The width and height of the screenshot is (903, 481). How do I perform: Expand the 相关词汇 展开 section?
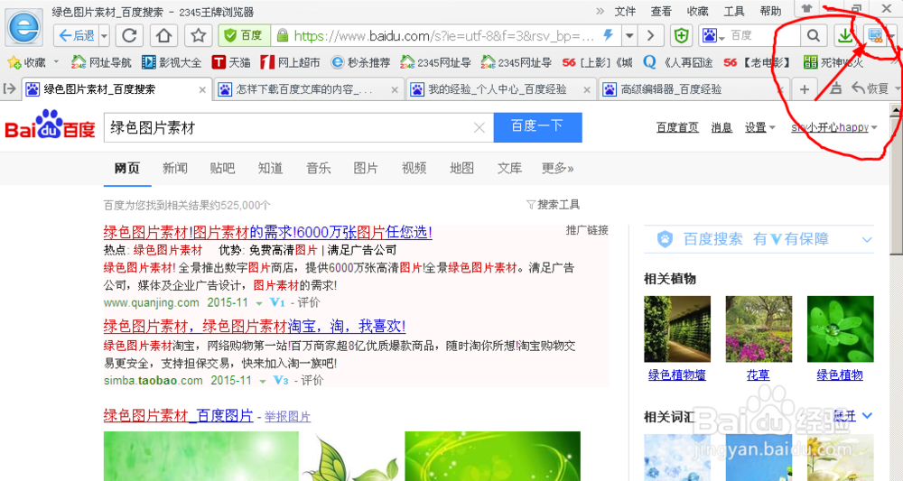coord(852,415)
